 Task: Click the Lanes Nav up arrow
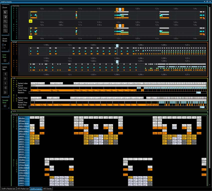5,83
